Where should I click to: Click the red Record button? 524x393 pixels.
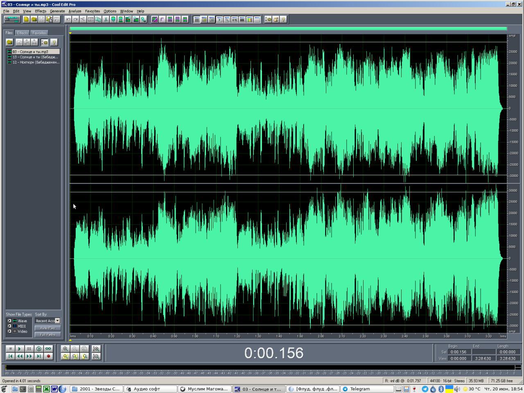(x=48, y=356)
